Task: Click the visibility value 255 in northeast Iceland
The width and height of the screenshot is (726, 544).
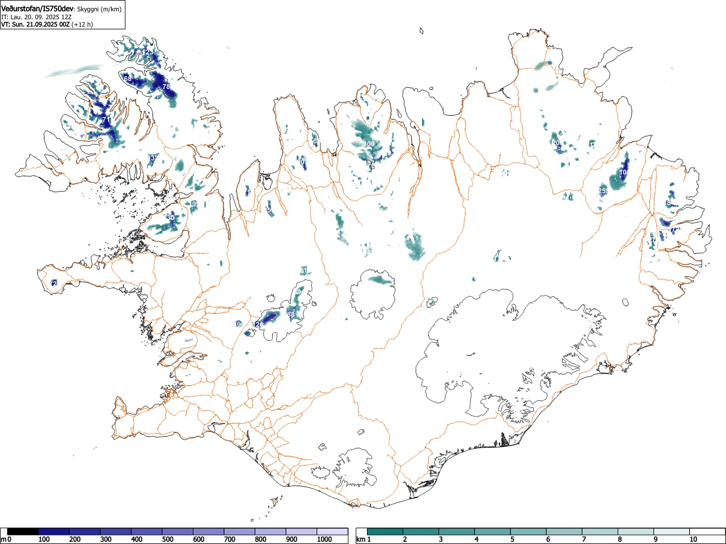Action: [x=603, y=192]
